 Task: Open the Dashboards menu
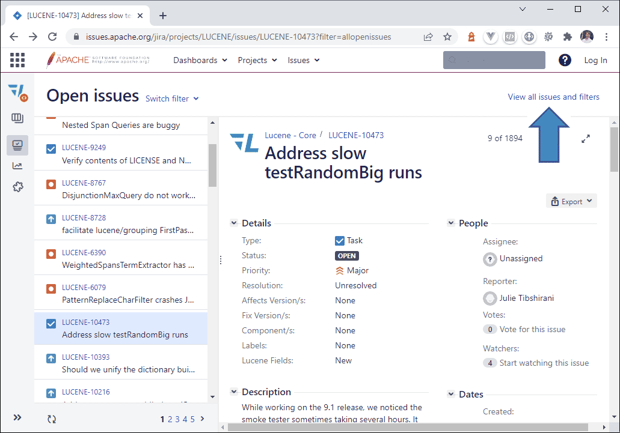coord(200,60)
